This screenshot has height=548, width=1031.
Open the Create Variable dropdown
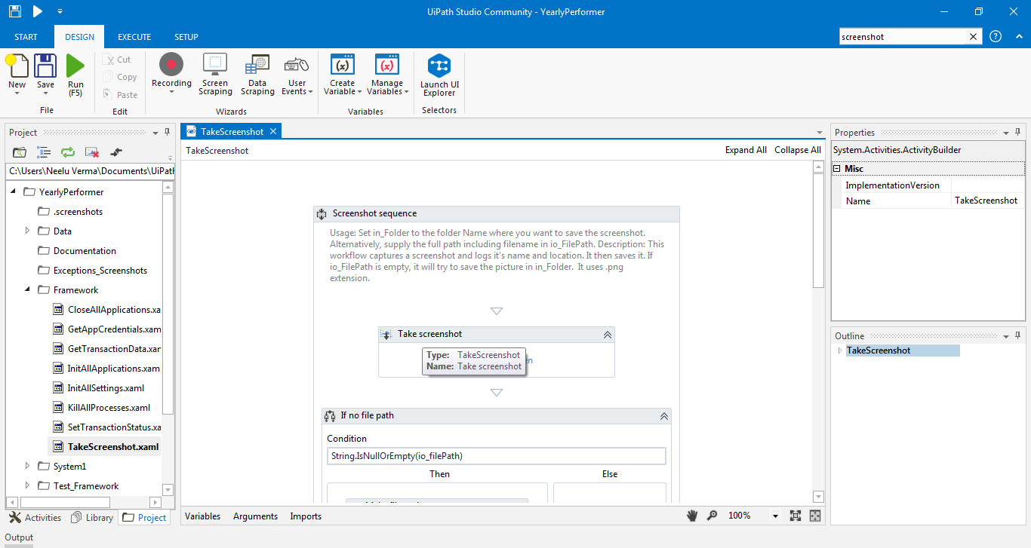(x=343, y=76)
